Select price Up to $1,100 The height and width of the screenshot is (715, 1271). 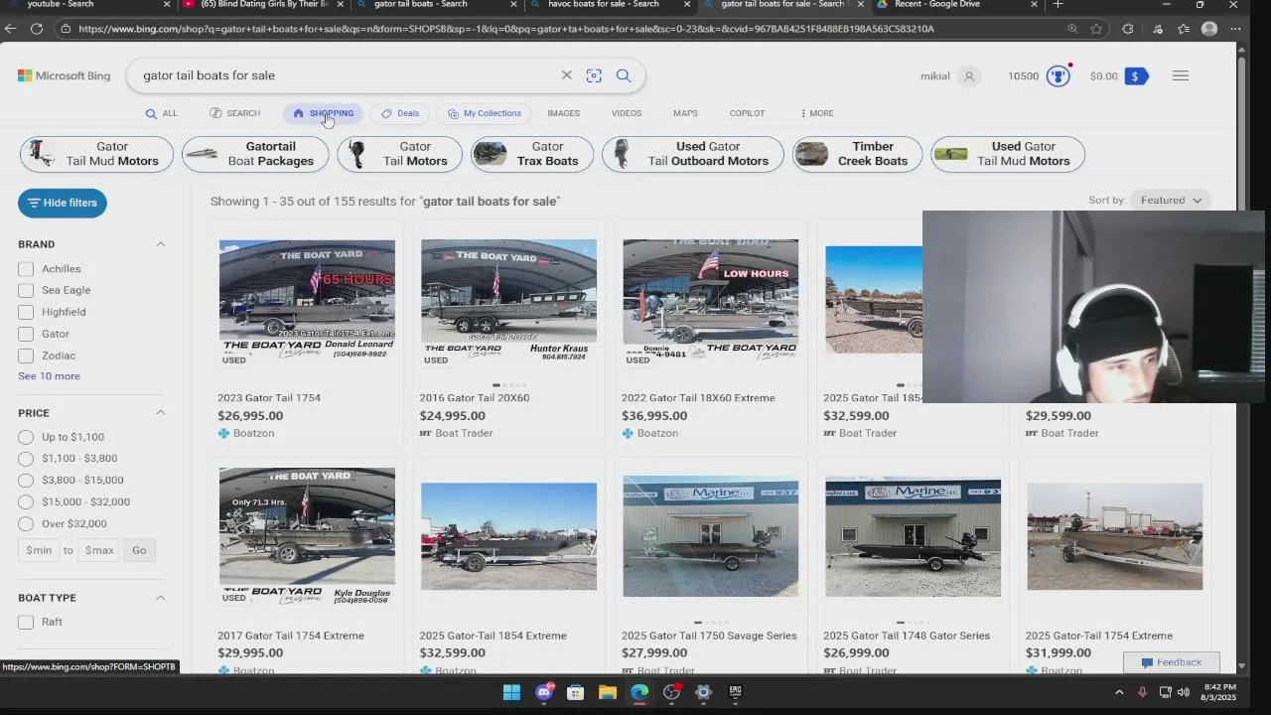[x=26, y=437]
